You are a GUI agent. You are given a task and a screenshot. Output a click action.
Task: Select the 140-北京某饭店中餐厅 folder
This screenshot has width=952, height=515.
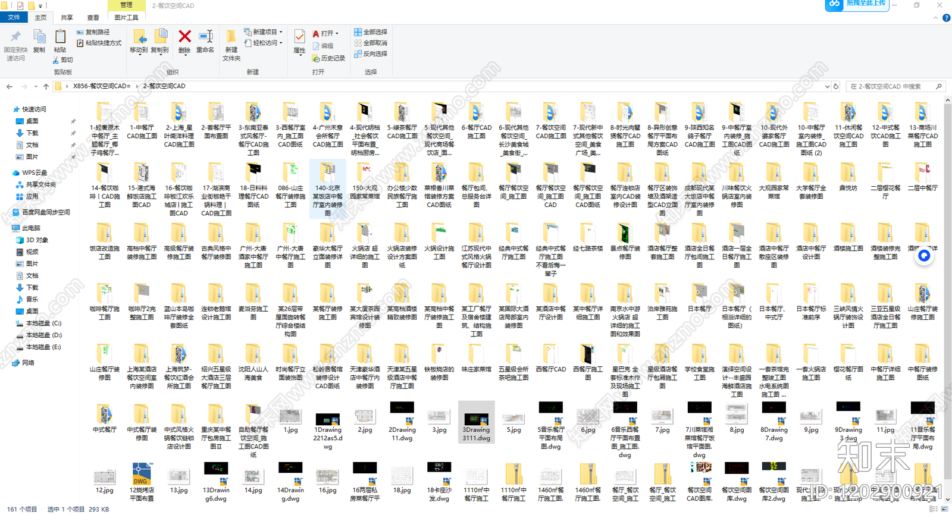[328, 189]
